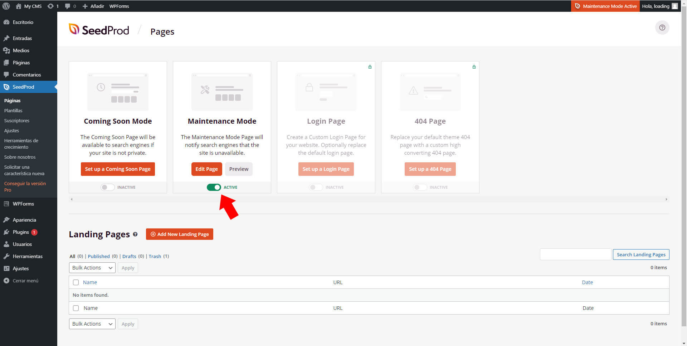Click Coming Soon Mode thumbnail

pos(118,92)
